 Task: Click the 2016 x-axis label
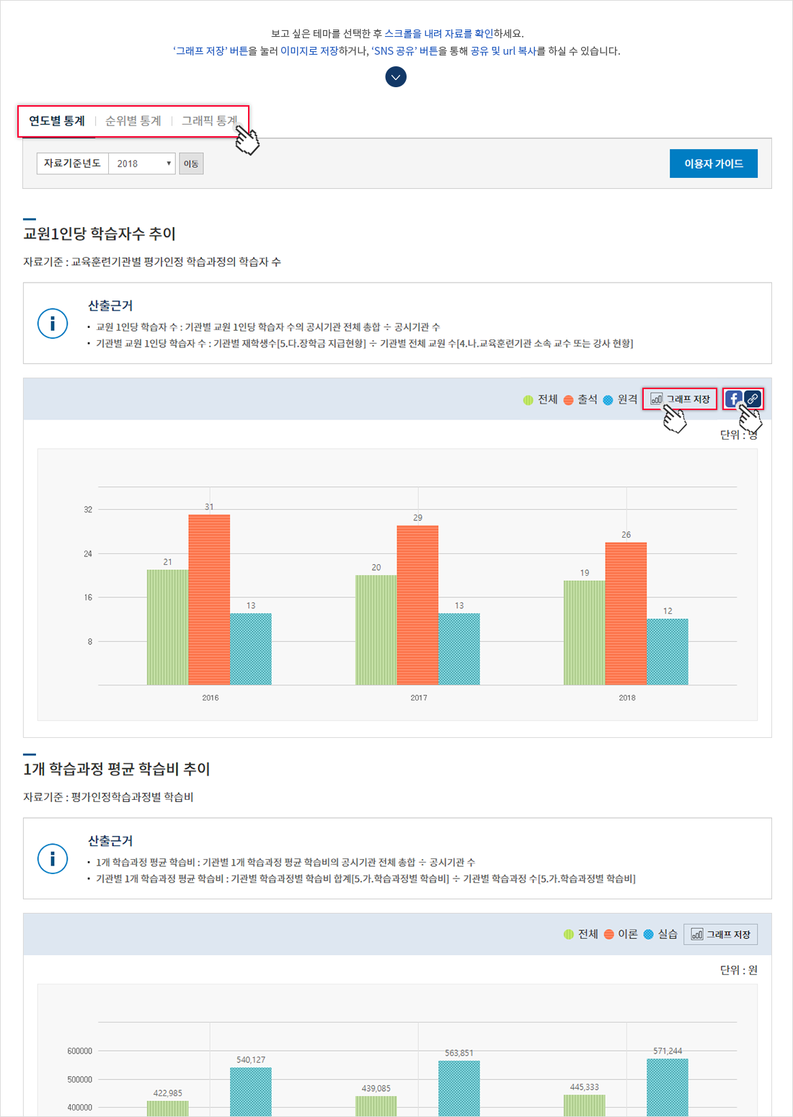tap(211, 698)
